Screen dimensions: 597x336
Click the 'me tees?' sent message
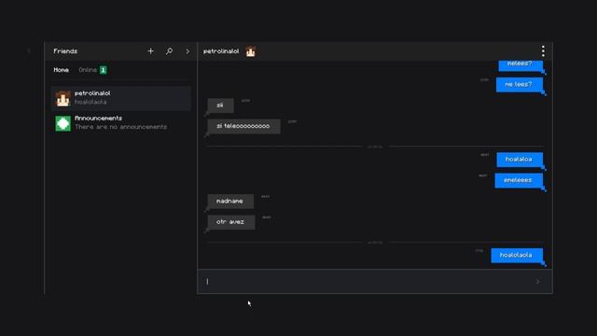point(519,84)
